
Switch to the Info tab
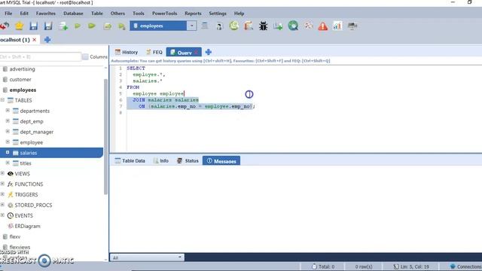point(160,160)
